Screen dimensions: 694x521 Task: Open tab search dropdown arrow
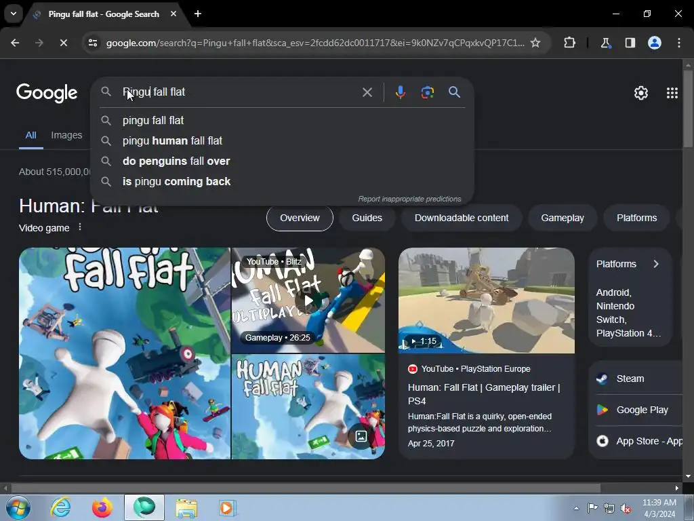tap(14, 14)
